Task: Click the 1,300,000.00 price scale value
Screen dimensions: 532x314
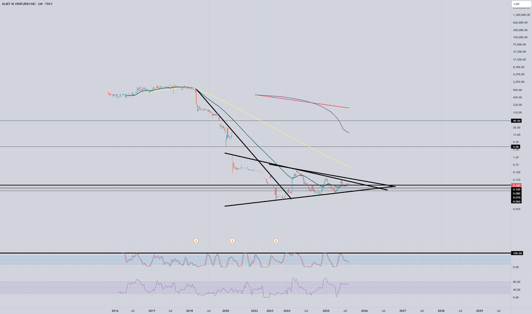Action: tap(522, 15)
